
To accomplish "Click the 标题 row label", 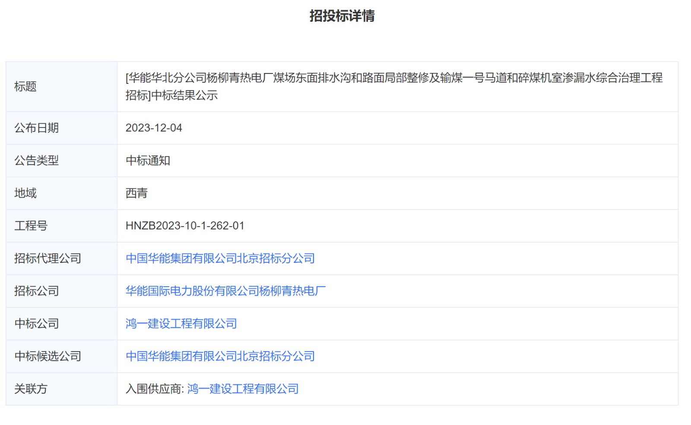I will (25, 86).
